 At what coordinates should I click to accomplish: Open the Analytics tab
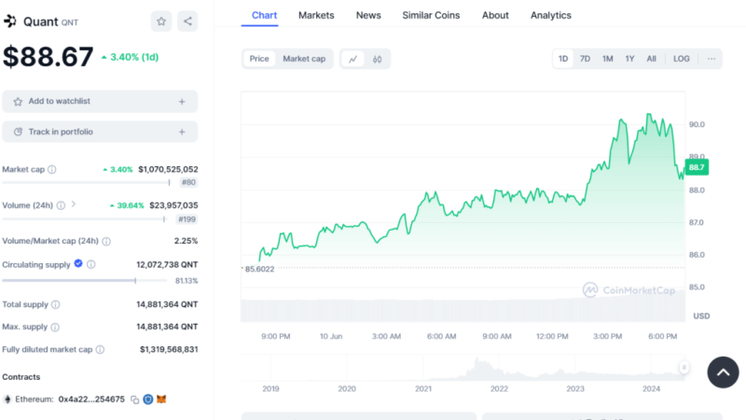(x=551, y=15)
